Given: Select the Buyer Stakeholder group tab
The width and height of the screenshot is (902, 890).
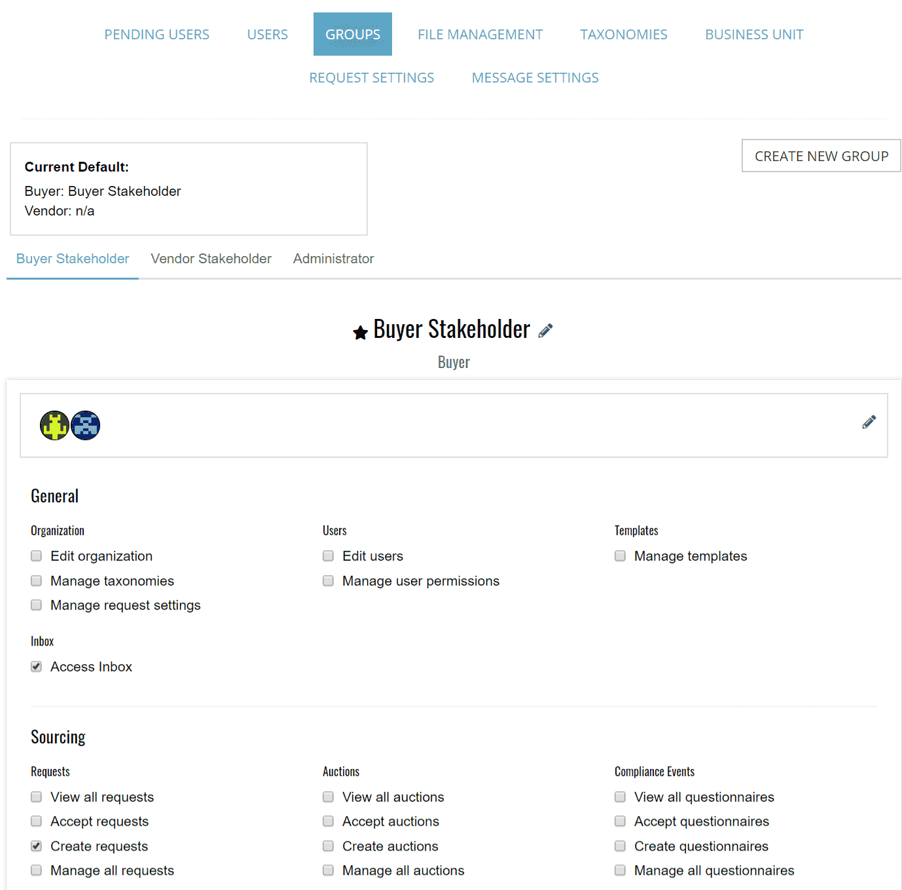Looking at the screenshot, I should pyautogui.click(x=73, y=259).
